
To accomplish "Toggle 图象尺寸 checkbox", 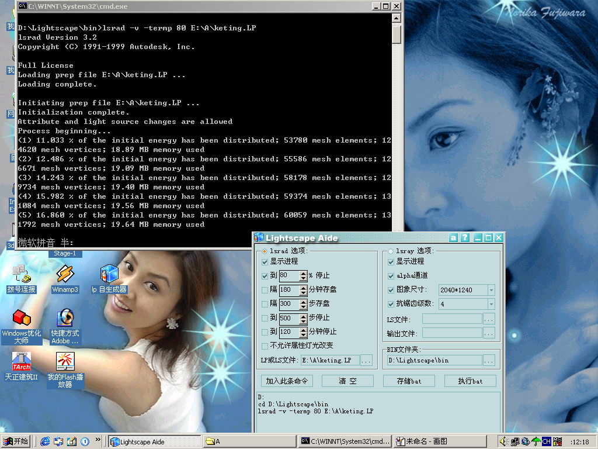I will coord(391,290).
